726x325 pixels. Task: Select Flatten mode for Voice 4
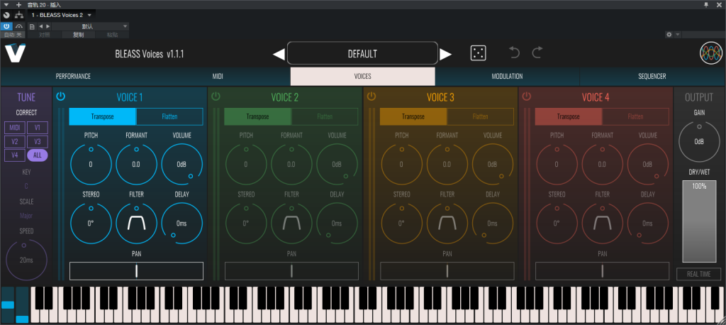(635, 117)
